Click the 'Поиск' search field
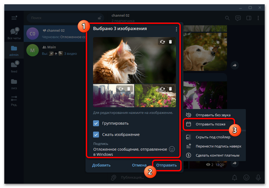The width and height of the screenshot is (269, 188). click(x=65, y=18)
